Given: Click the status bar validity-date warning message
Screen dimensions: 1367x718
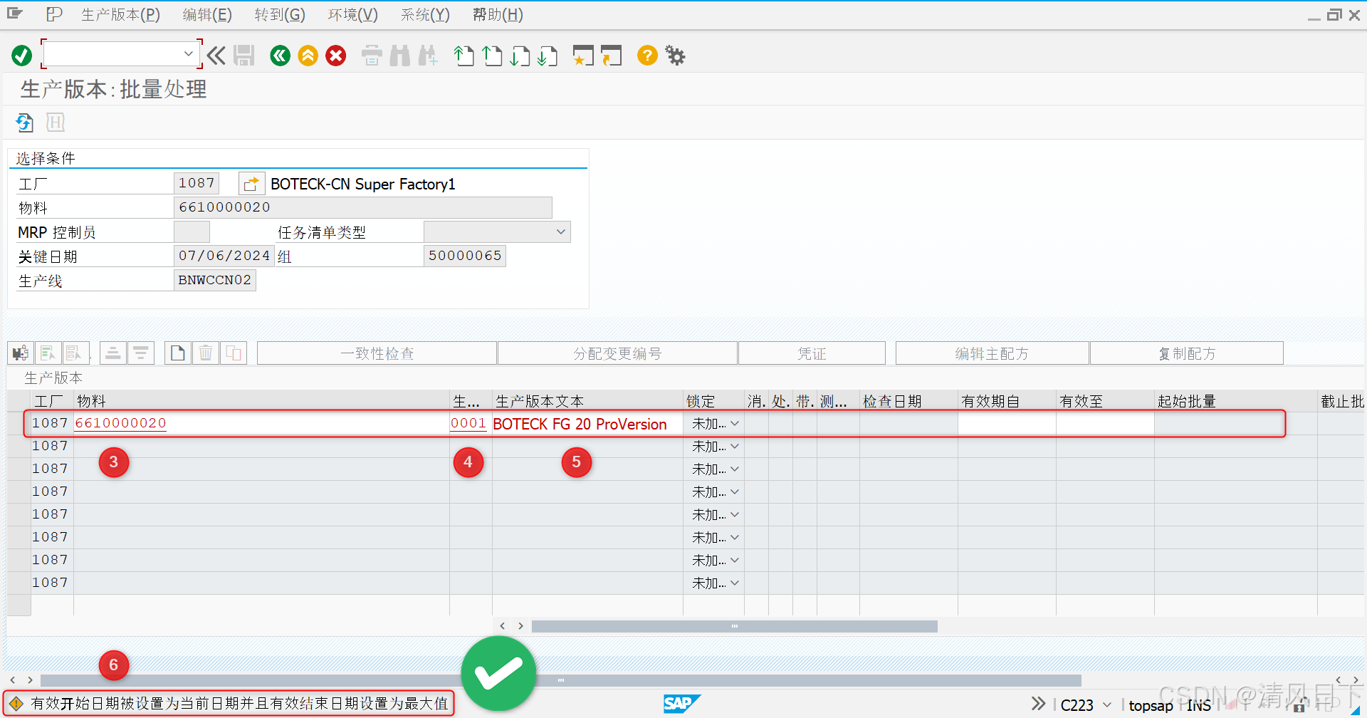Looking at the screenshot, I should [239, 704].
